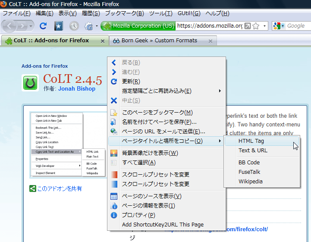Click the forward navigation toolbar button
The height and width of the screenshot is (242, 311).
pos(22,26)
